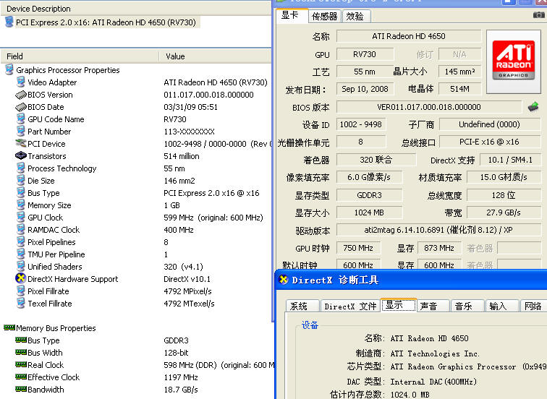Click the Bandwidth value 18.7 GB/s
Screen dimensions: 547x399
pos(181,390)
